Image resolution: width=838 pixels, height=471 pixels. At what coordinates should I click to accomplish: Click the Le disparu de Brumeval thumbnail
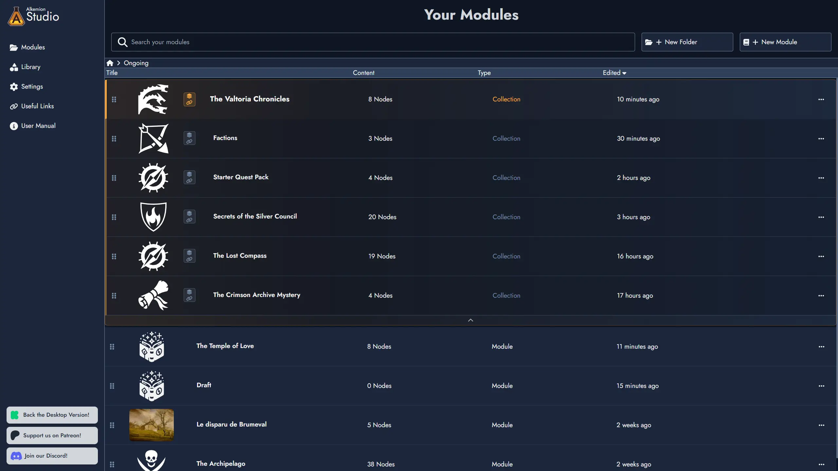[x=152, y=425]
